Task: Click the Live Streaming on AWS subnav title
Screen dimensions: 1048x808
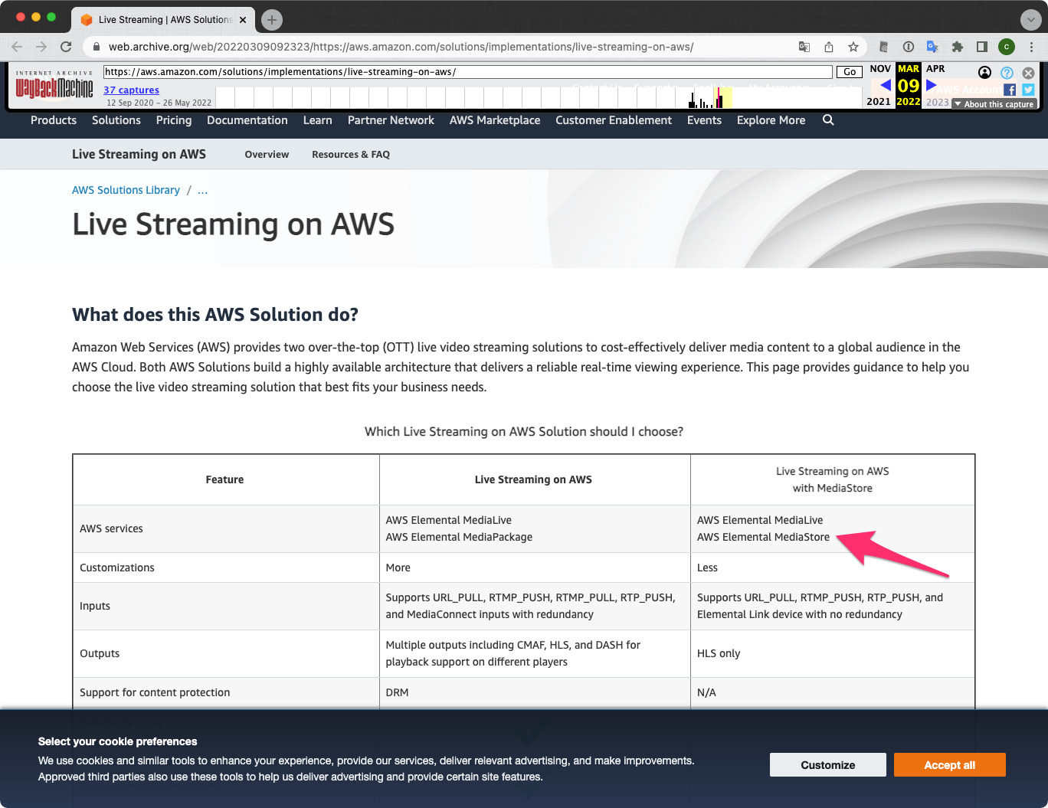Action: (139, 154)
